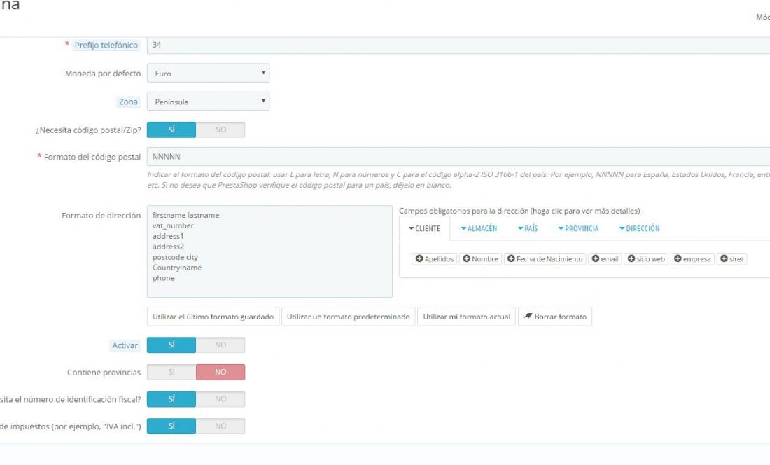Click the postcode city line
This screenshot has width=770, height=465.
point(175,257)
